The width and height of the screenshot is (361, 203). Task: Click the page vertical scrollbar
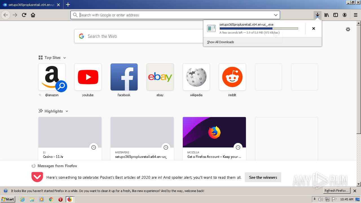[359, 79]
